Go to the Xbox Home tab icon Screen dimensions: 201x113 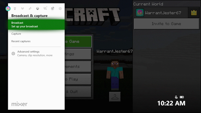click(x=38, y=8)
